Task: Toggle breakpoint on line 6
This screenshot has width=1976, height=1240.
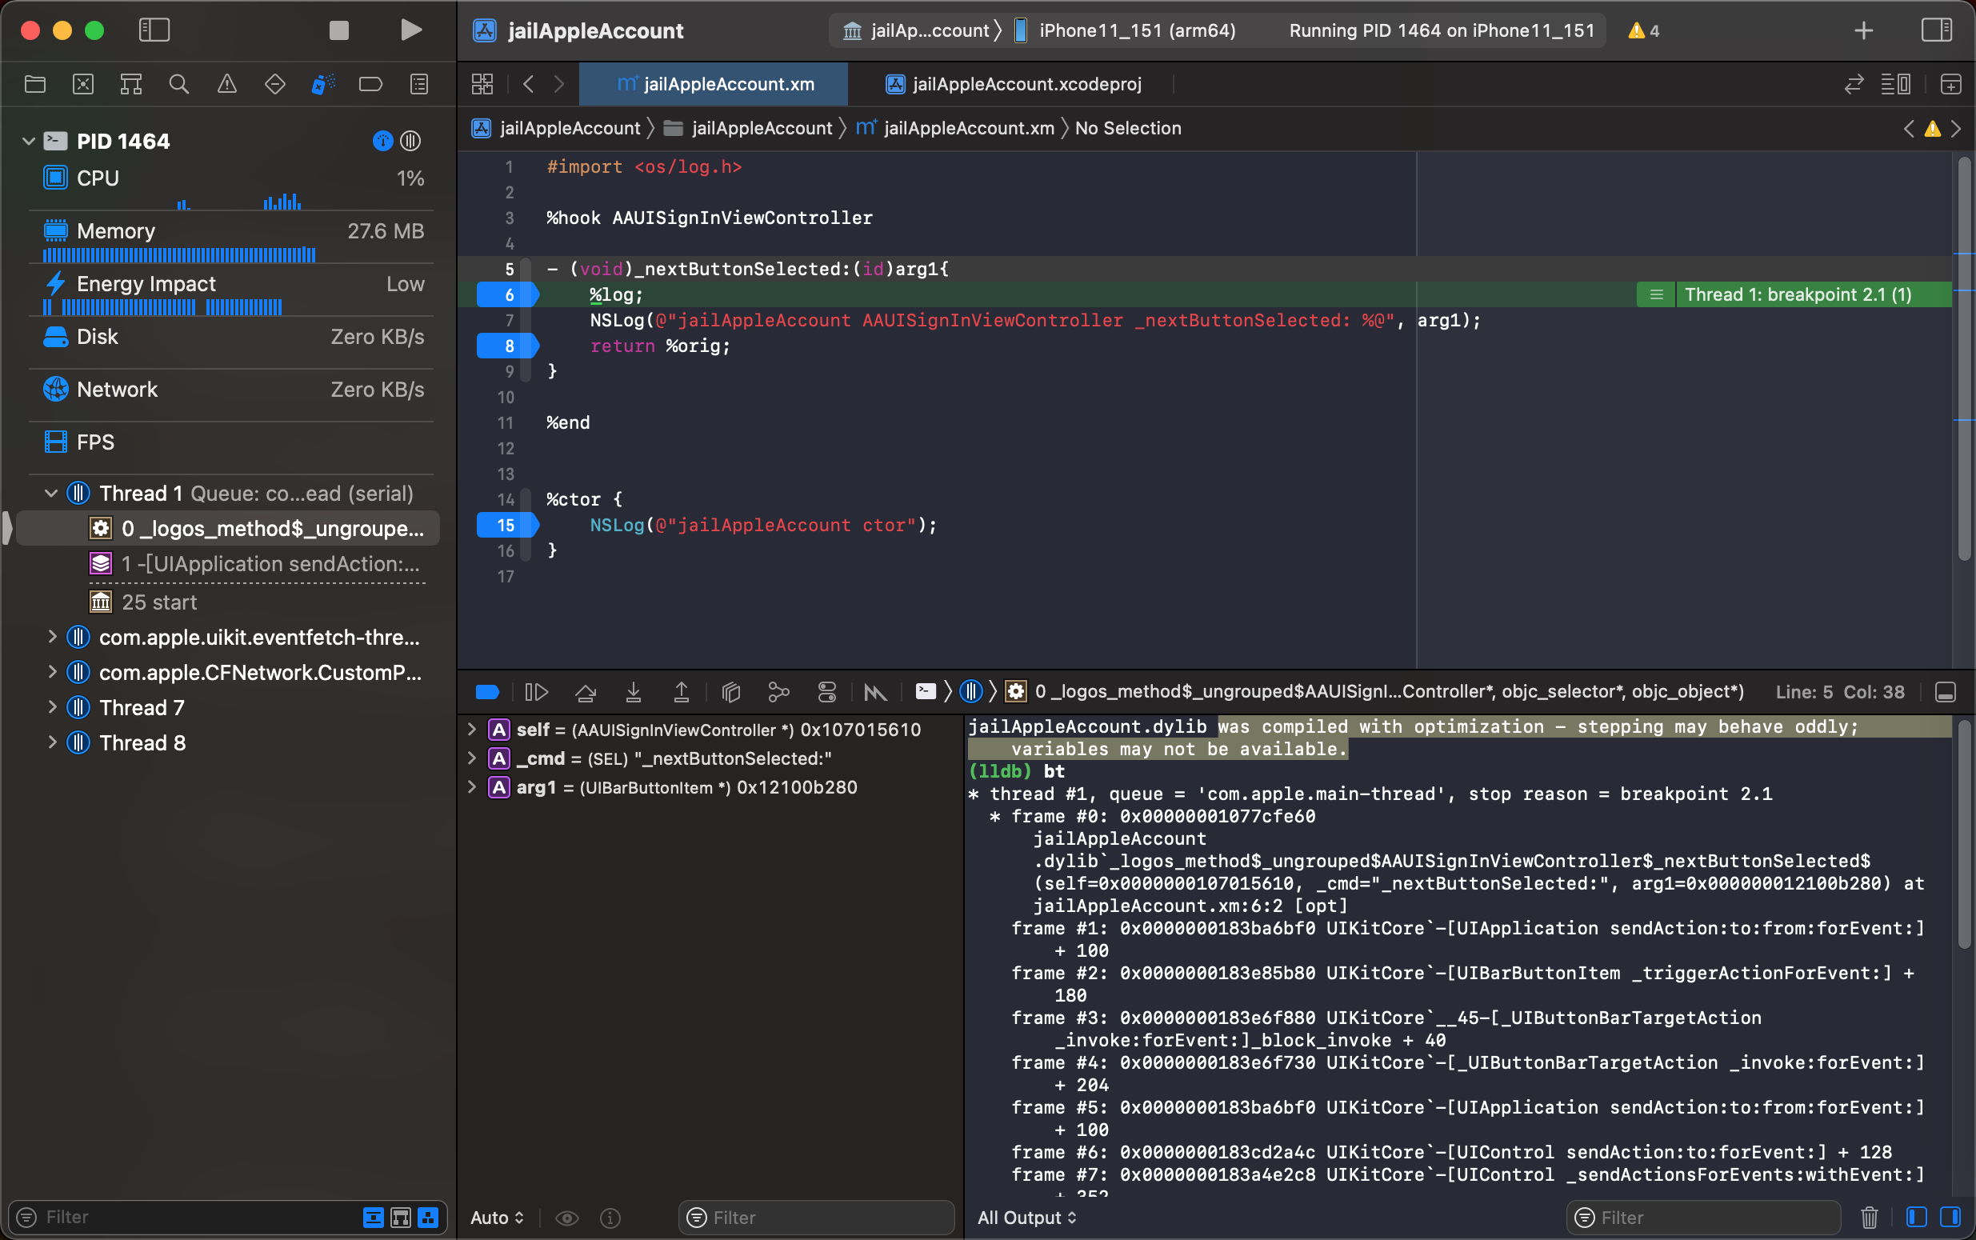Action: pyautogui.click(x=507, y=294)
